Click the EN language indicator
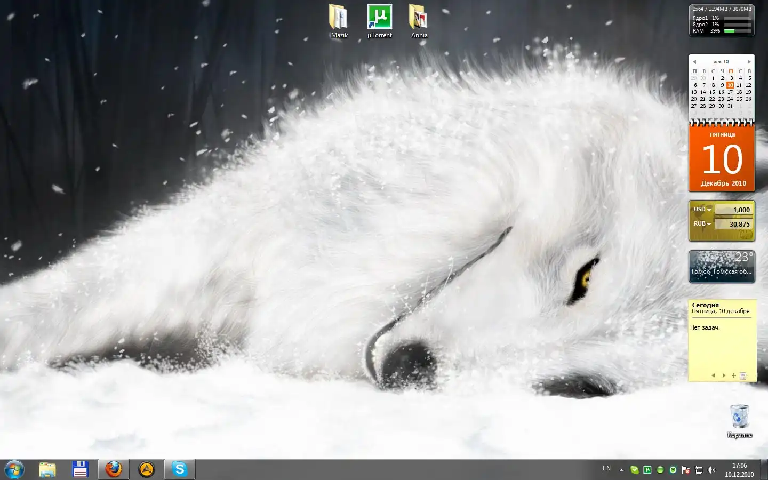 tap(606, 468)
